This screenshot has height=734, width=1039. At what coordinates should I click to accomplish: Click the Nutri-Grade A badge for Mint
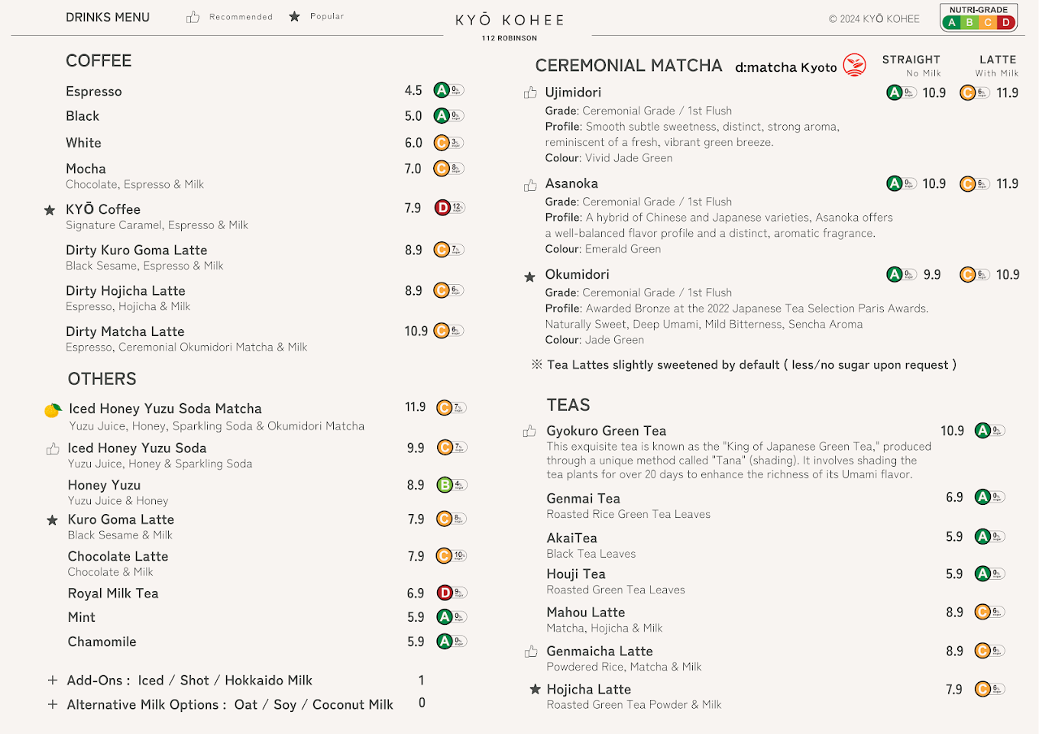451,616
